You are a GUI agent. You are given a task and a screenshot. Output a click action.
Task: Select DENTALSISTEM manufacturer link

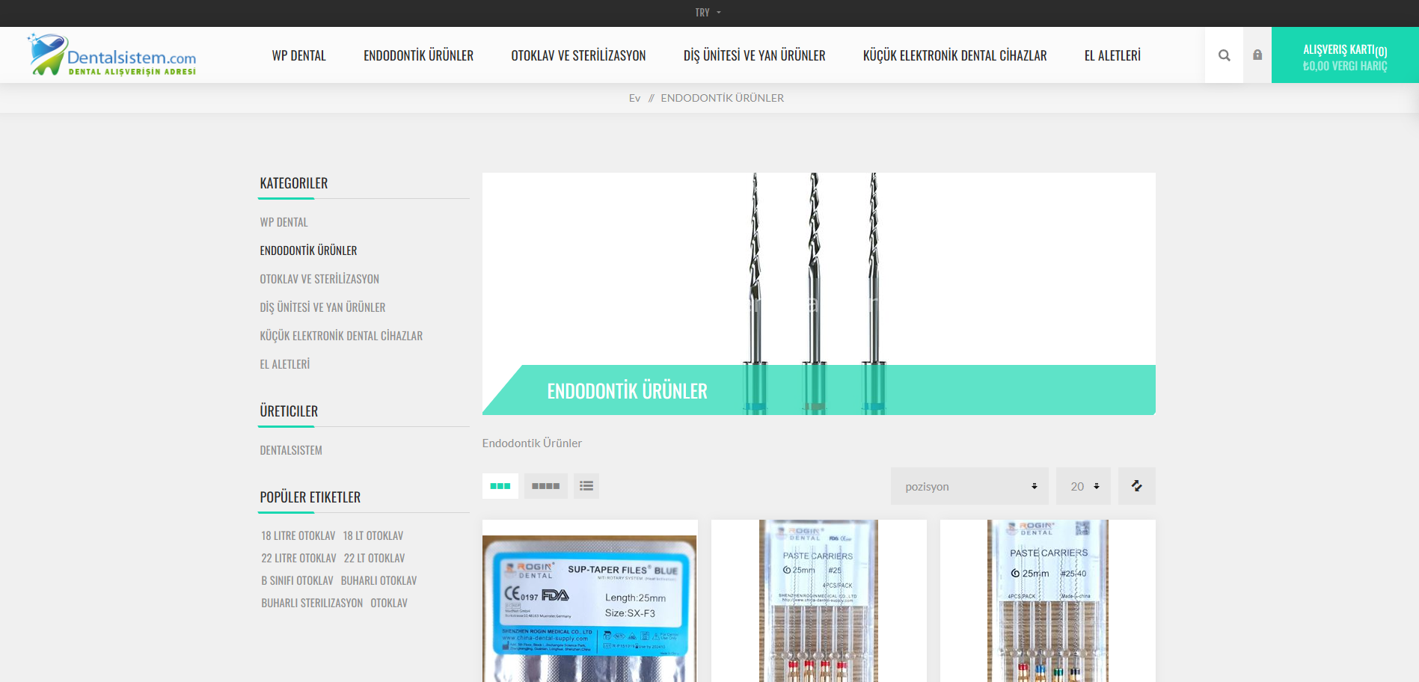coord(291,450)
